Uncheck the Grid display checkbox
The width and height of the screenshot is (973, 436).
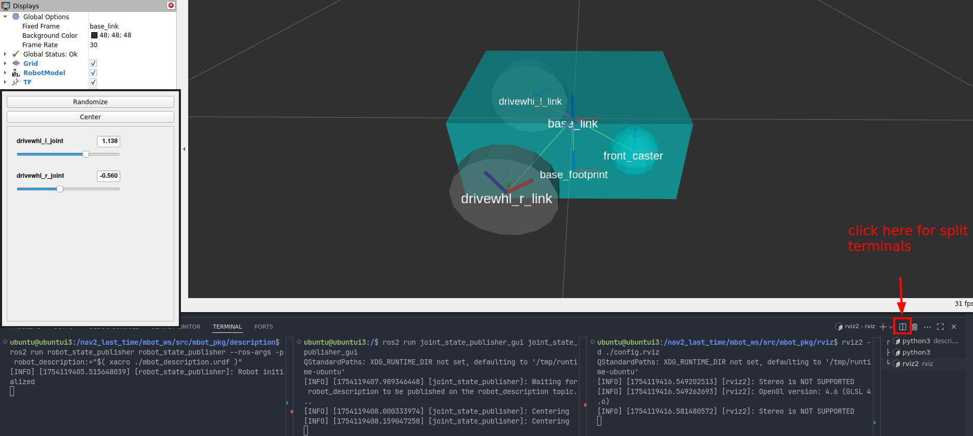[x=93, y=64]
